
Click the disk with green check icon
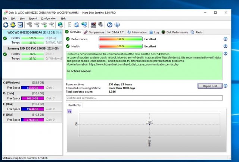point(44,25)
